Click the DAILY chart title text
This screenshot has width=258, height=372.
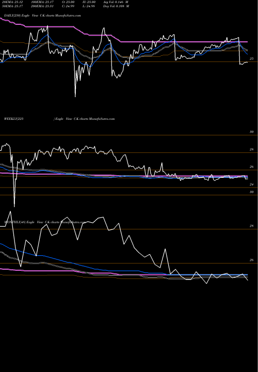(x=42, y=16)
